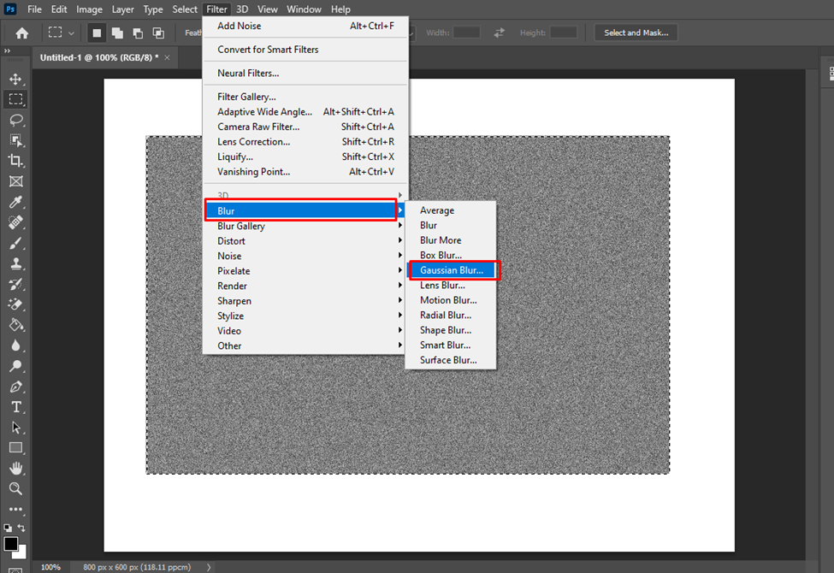Choose Subtract from Selection mode
This screenshot has width=834, height=573.
138,33
